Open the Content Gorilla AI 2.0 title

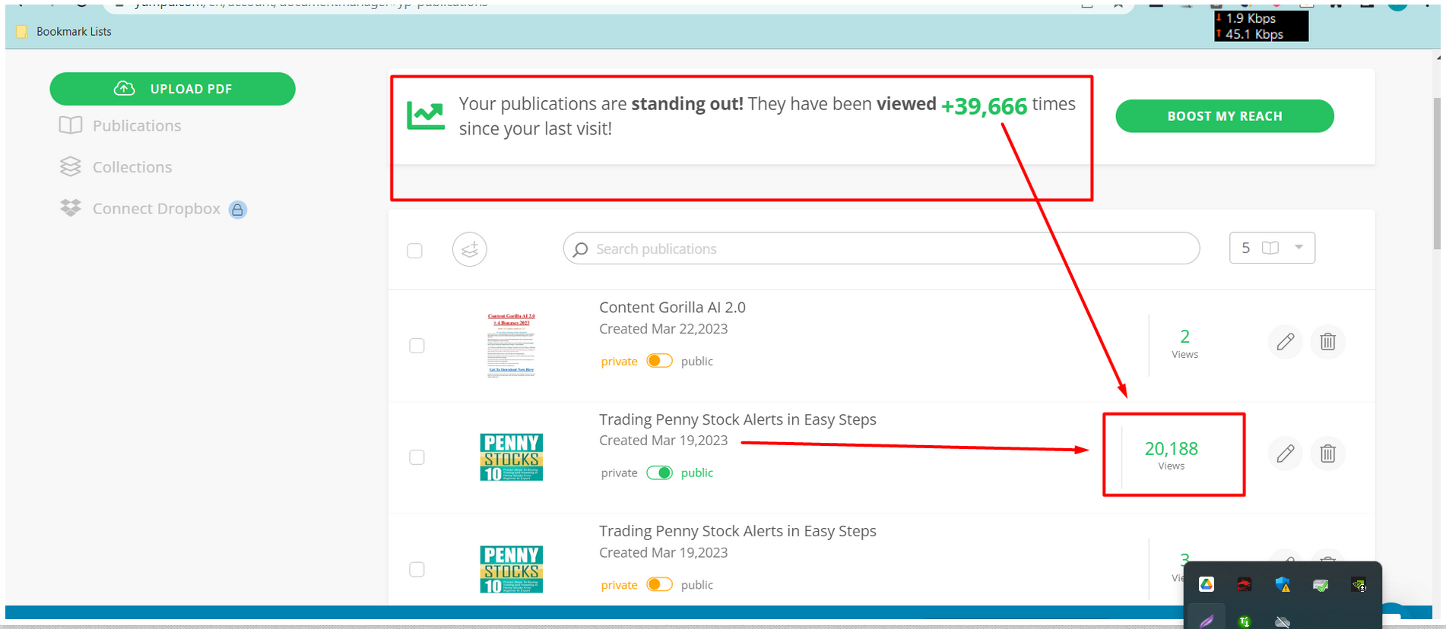point(672,308)
